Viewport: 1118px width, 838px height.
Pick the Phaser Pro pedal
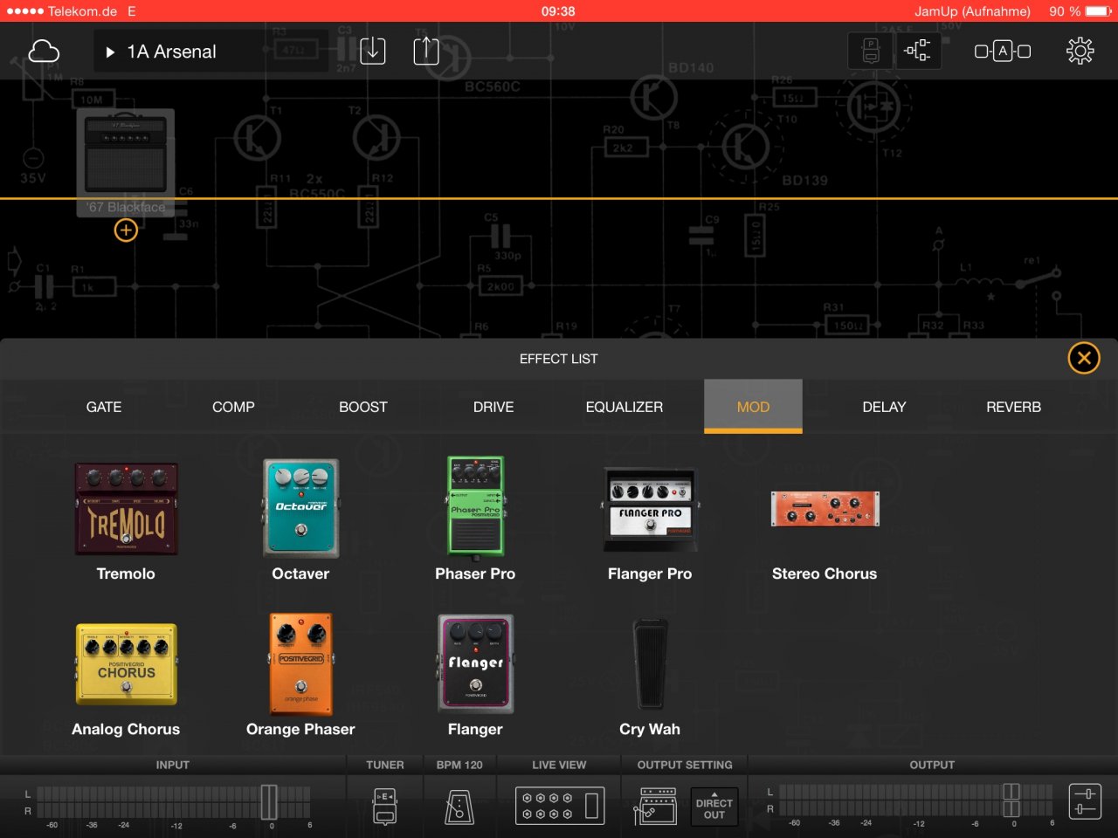tap(475, 506)
